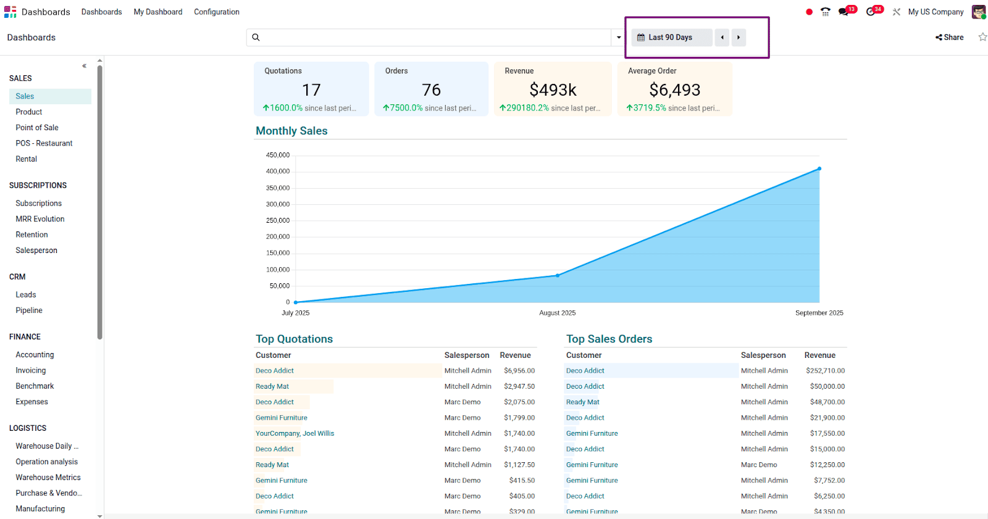Open the developer tools wrench icon
The height and width of the screenshot is (519, 988).
897,12
